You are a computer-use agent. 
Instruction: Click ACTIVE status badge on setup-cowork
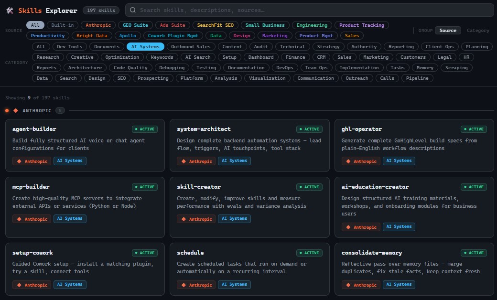pos(145,253)
